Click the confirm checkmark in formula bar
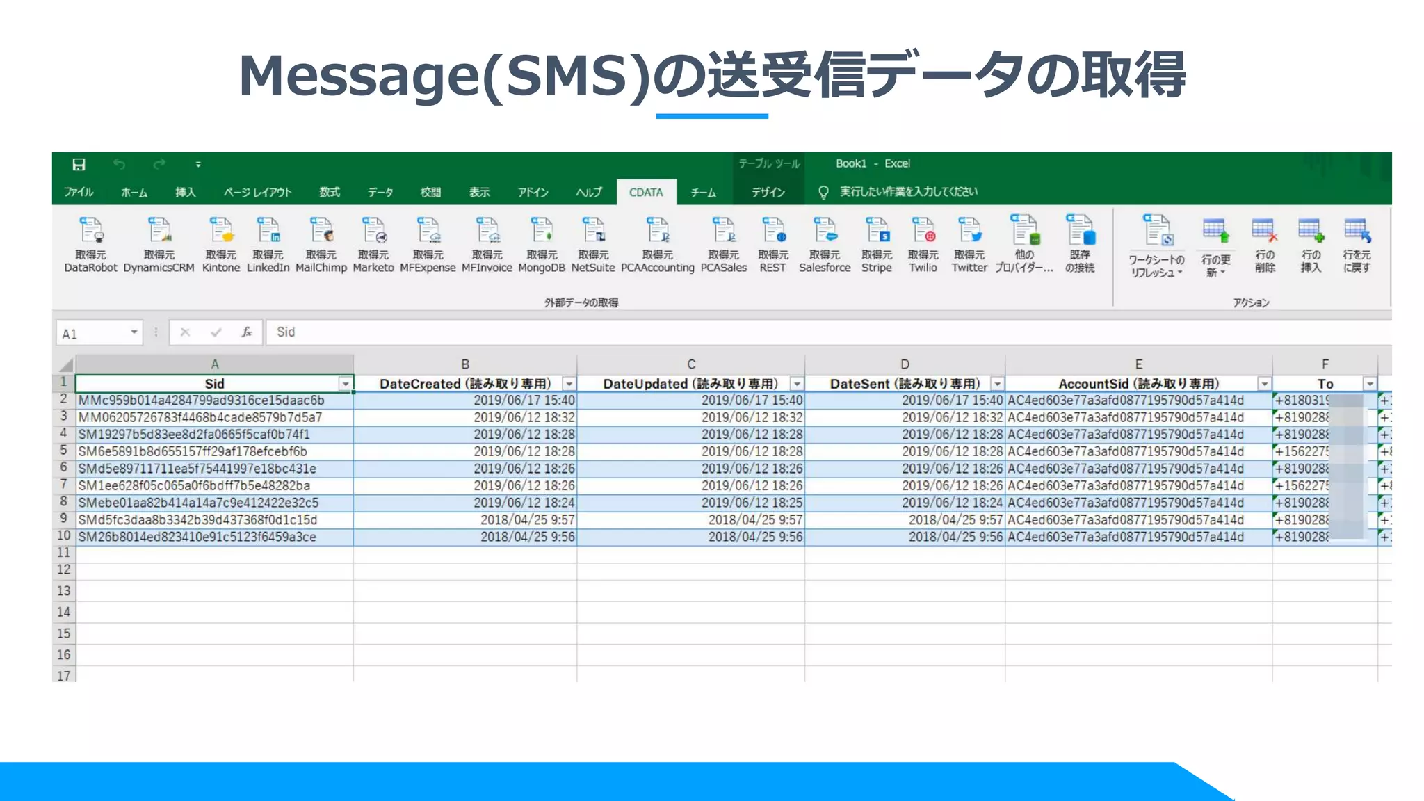Image resolution: width=1424 pixels, height=801 pixels. [x=216, y=332]
